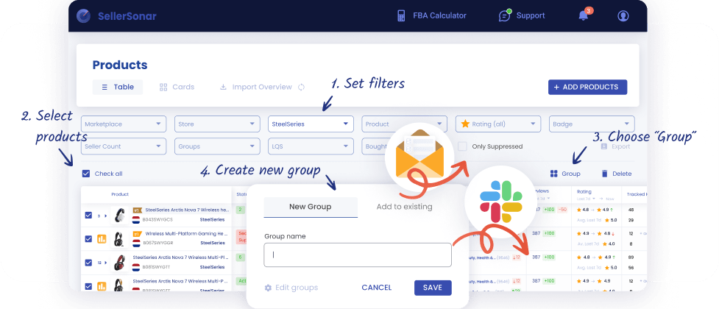This screenshot has height=309, width=719.
Task: Uncheck the first product row checkbox
Action: [x=88, y=216]
